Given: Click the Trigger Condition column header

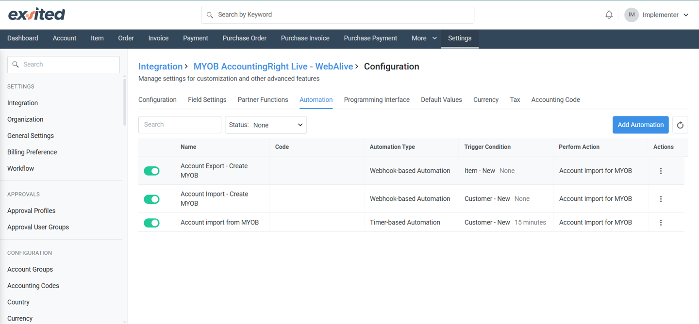Looking at the screenshot, I should [487, 147].
